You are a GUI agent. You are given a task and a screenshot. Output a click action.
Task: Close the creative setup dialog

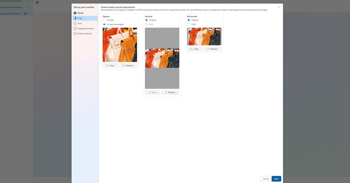[279, 7]
